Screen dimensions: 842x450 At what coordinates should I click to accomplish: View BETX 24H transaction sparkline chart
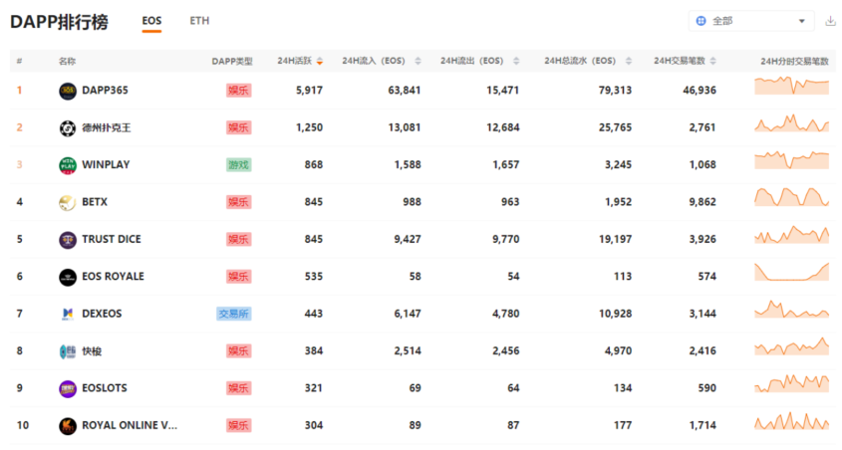coord(791,197)
